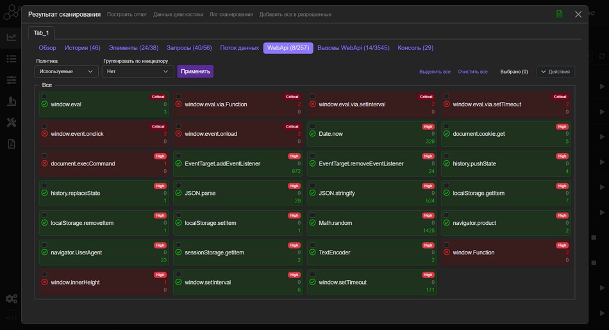
Task: Open the Действия actions dropdown
Action: [555, 72]
